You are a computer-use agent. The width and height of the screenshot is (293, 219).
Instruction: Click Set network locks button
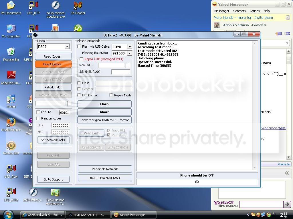click(53, 140)
